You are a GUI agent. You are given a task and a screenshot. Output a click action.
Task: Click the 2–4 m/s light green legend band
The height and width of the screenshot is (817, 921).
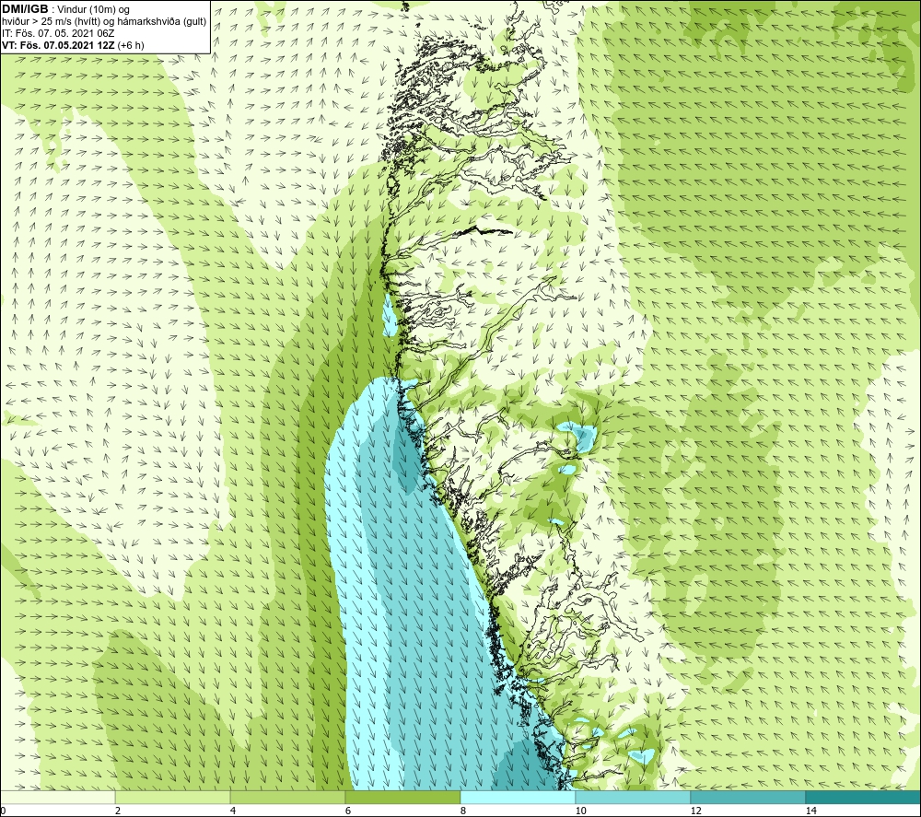(173, 797)
